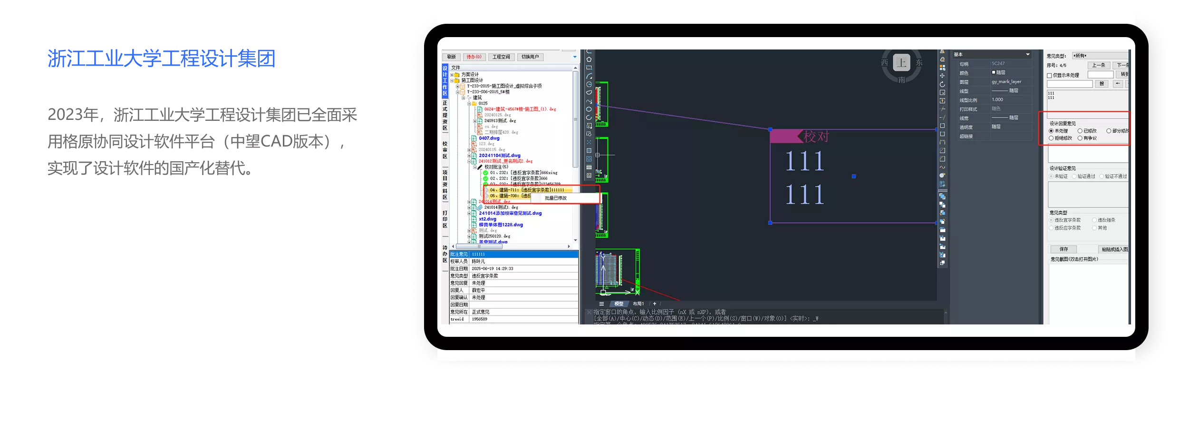Select the point draw tool

589,142
